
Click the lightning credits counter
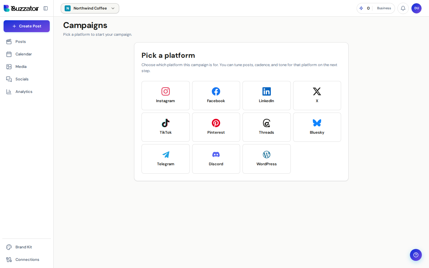[365, 8]
